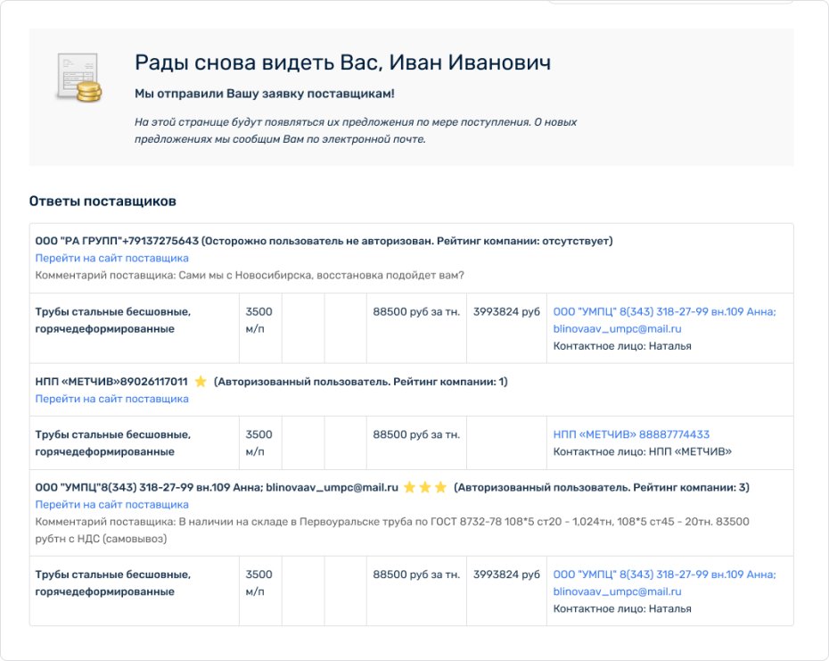Screen dimensions: 829x661
Task: Click УМПЦ contact link in the bottom offer row
Action: pyautogui.click(x=664, y=583)
